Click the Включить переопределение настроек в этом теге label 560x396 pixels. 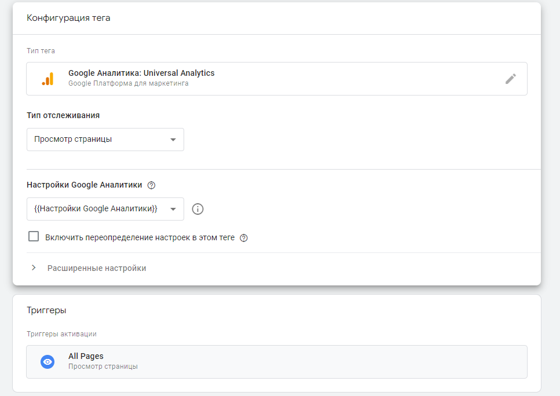coord(140,237)
